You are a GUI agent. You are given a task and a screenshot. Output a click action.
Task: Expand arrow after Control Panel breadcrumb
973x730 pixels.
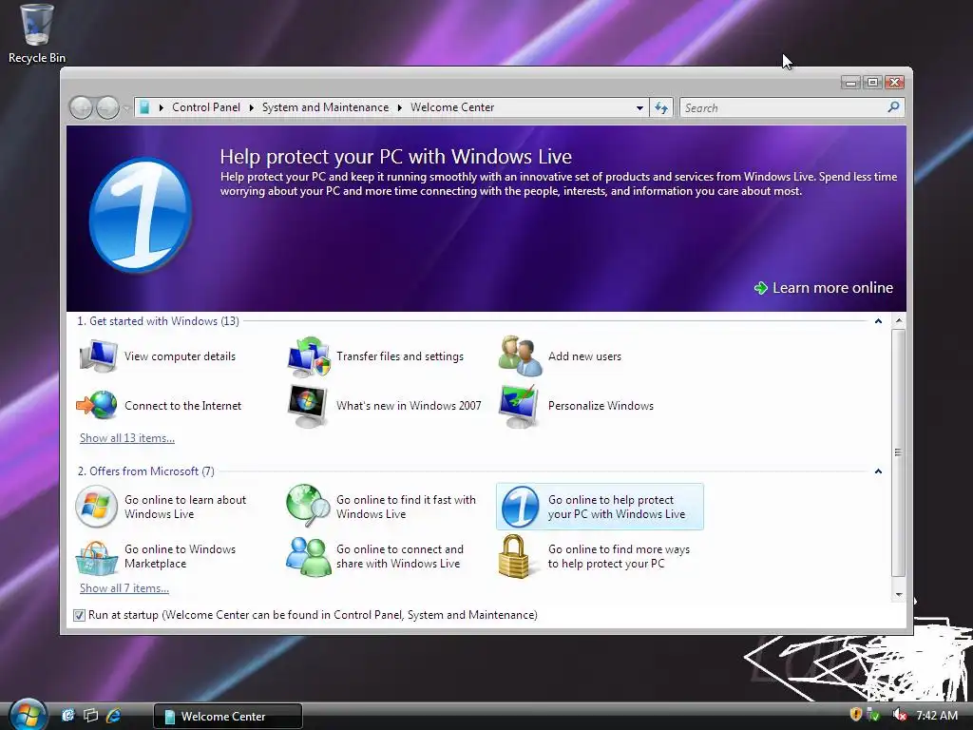(x=251, y=107)
